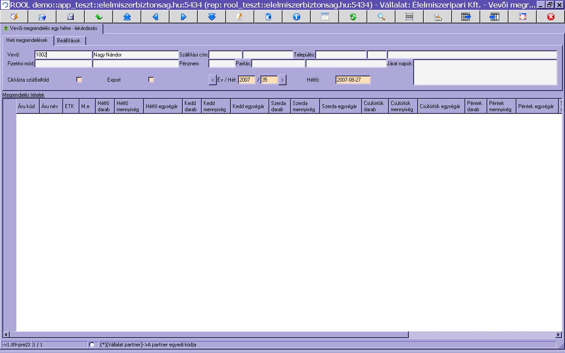Image resolution: width=565 pixels, height=353 pixels.
Task: Click the pencil edit note icon
Action: [240, 17]
